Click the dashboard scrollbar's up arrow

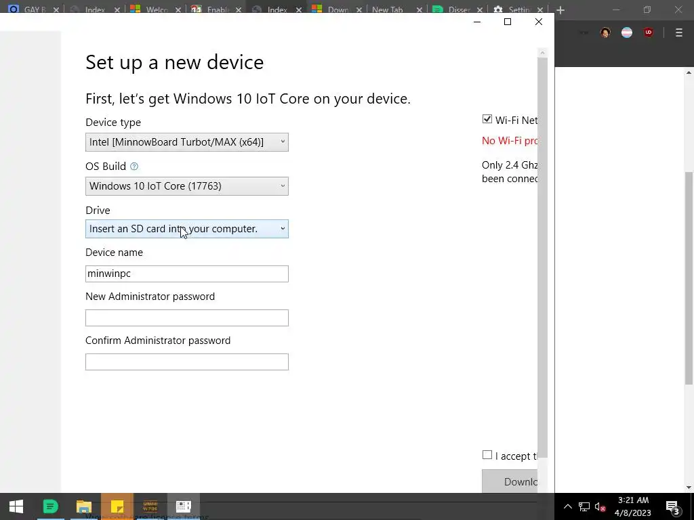pyautogui.click(x=542, y=53)
